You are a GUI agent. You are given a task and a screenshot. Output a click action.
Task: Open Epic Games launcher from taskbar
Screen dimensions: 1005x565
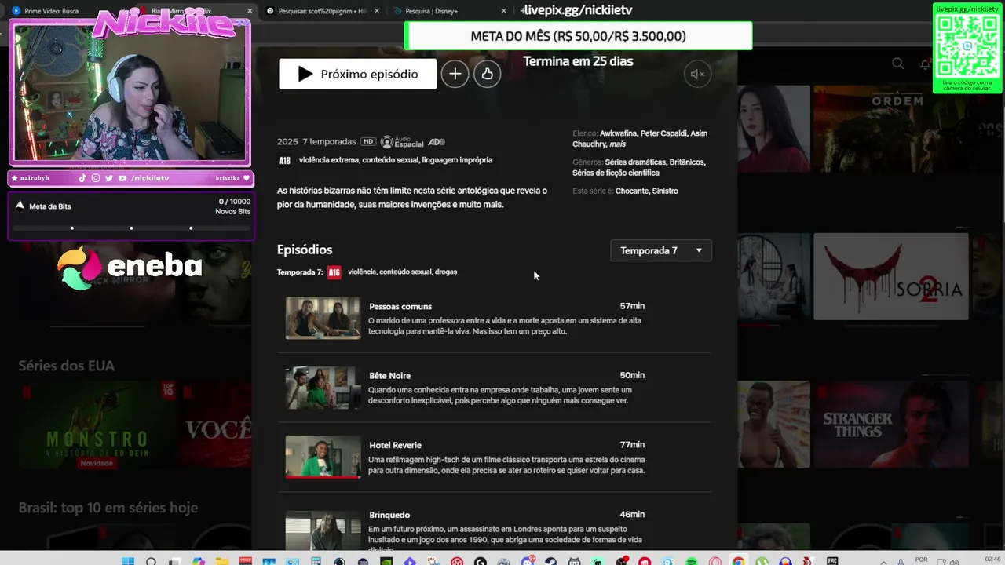pyautogui.click(x=832, y=561)
